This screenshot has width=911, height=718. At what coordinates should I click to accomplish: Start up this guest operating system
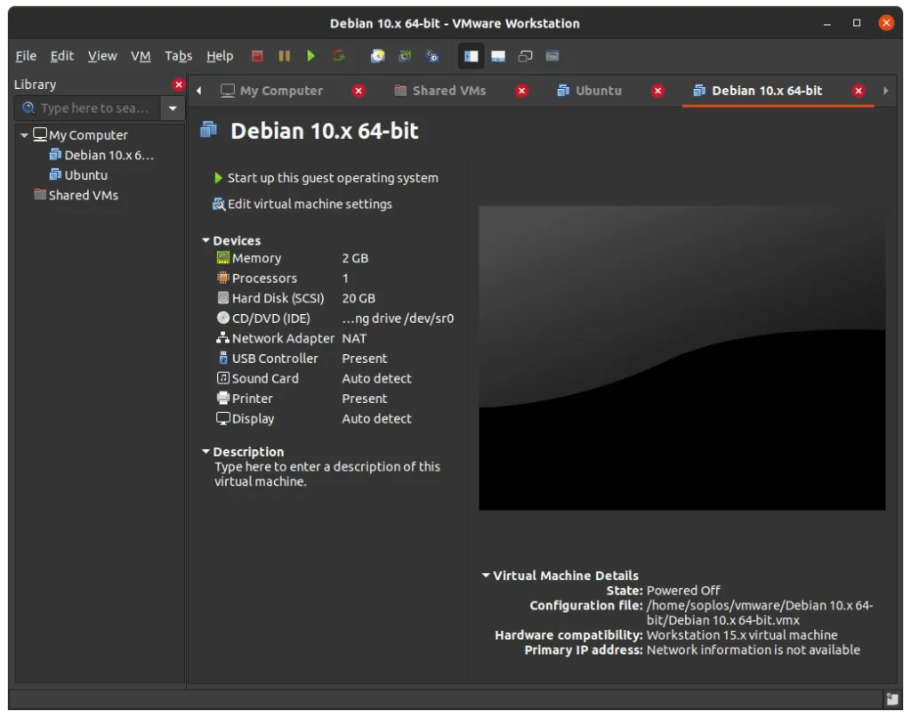pyautogui.click(x=327, y=178)
